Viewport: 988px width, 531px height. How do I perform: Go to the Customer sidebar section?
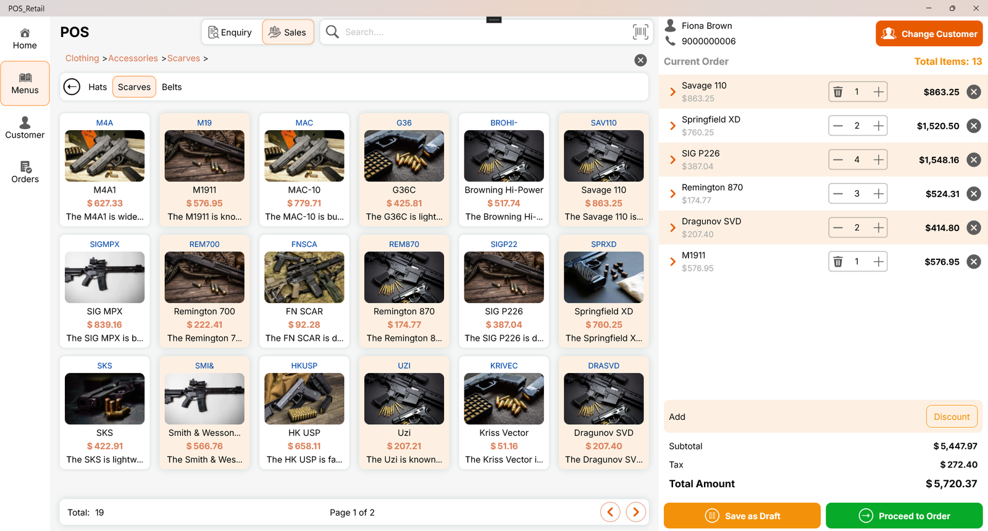25,128
